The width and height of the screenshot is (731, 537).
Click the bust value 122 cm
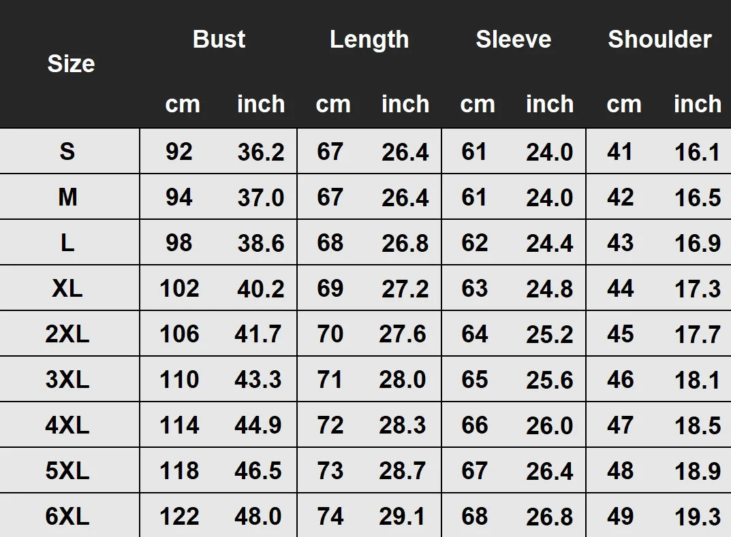click(179, 517)
